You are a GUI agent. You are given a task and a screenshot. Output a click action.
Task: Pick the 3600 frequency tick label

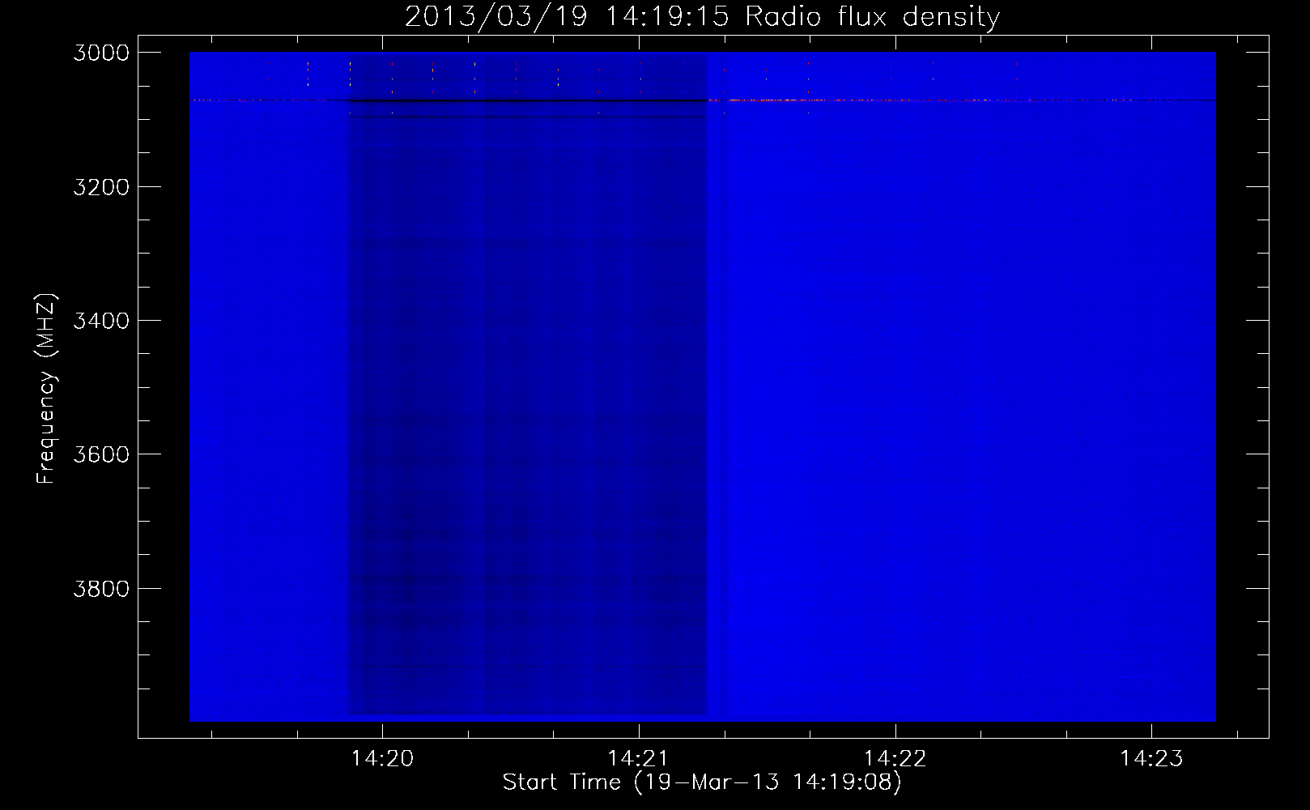tap(101, 454)
